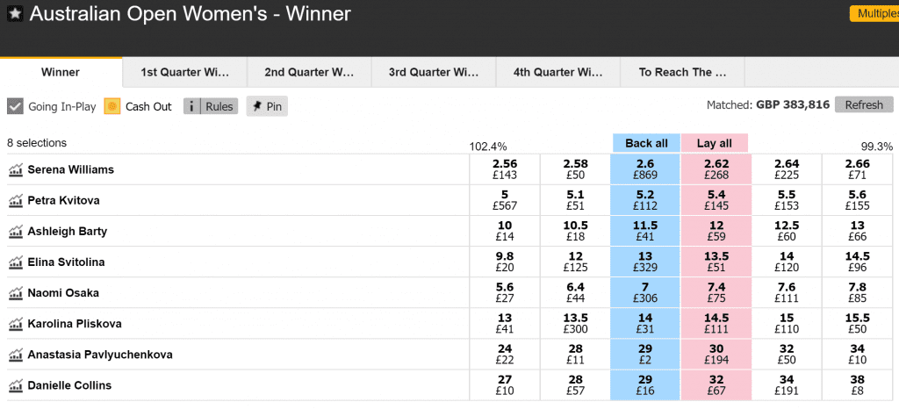899x409 pixels.
Task: Switch to the 1st Quarter Winner tab
Action: (x=184, y=73)
